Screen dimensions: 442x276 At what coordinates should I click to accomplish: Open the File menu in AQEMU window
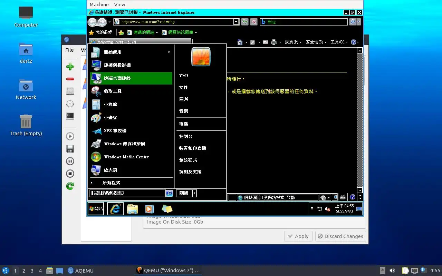click(x=69, y=50)
